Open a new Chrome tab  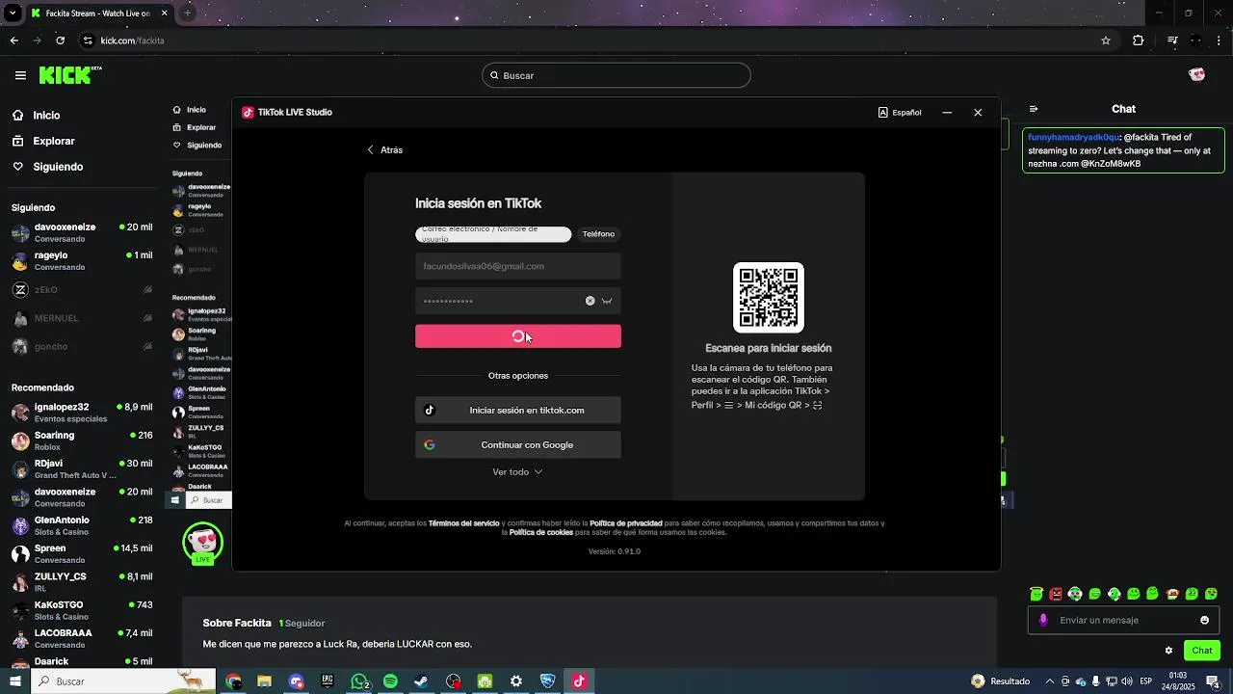tap(187, 13)
